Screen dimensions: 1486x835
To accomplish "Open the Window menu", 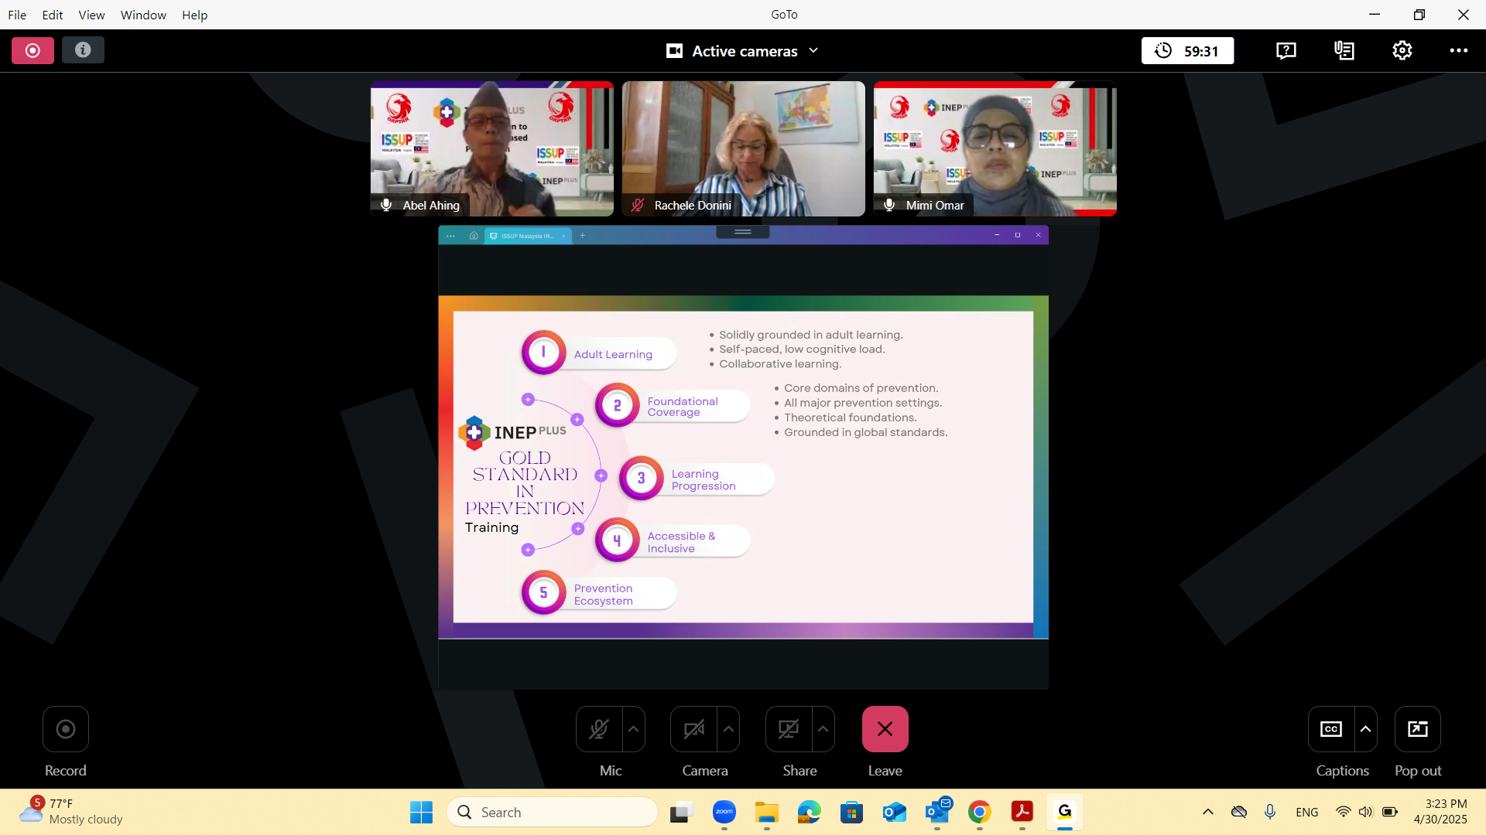I will tap(143, 15).
